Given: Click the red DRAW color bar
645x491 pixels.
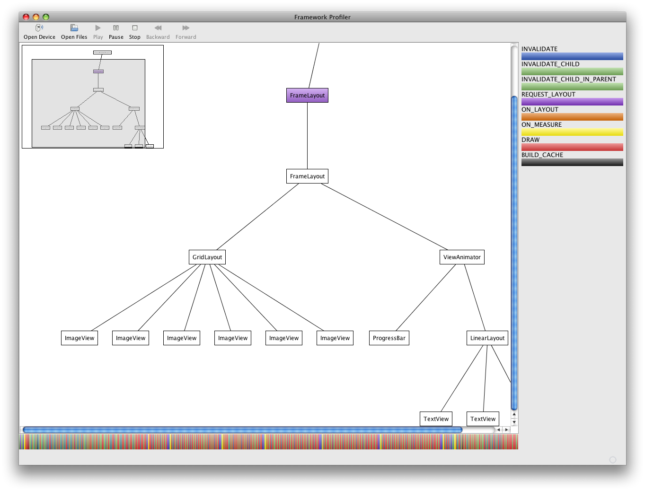Looking at the screenshot, I should (x=572, y=147).
